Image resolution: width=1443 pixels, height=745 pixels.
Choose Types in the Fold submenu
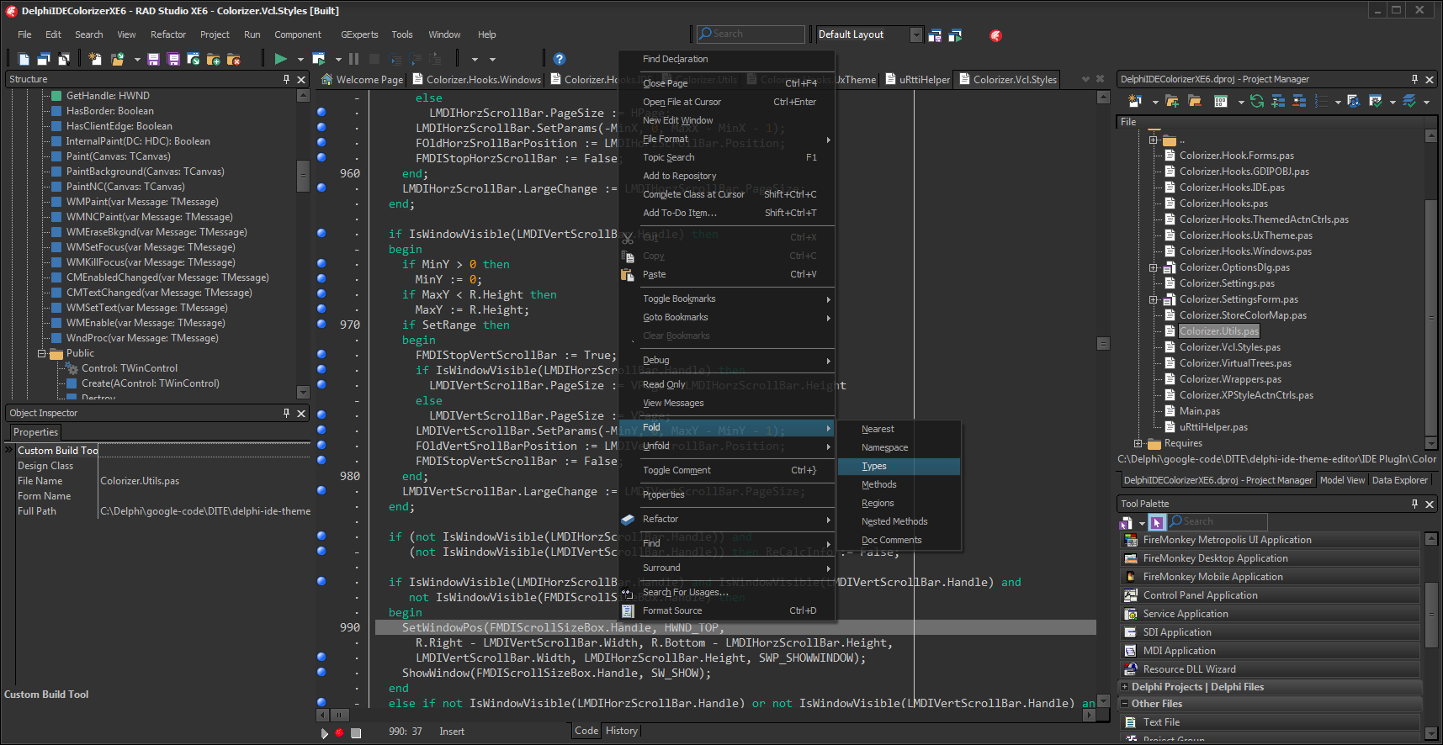tap(899, 466)
